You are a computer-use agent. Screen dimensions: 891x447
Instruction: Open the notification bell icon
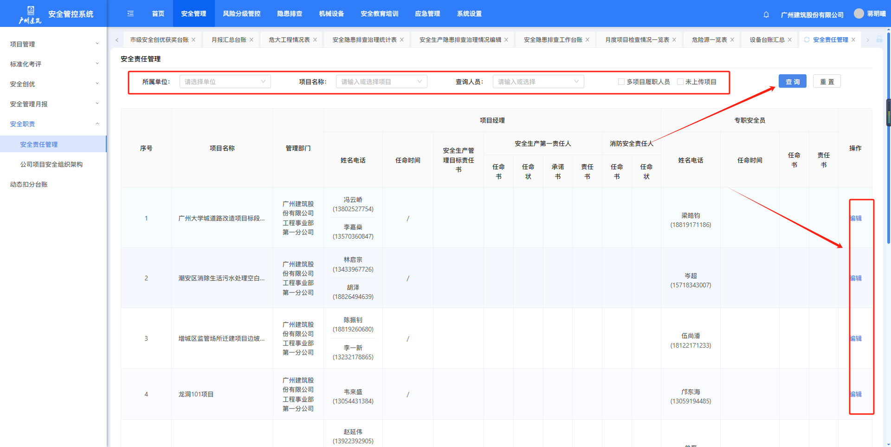(x=766, y=14)
